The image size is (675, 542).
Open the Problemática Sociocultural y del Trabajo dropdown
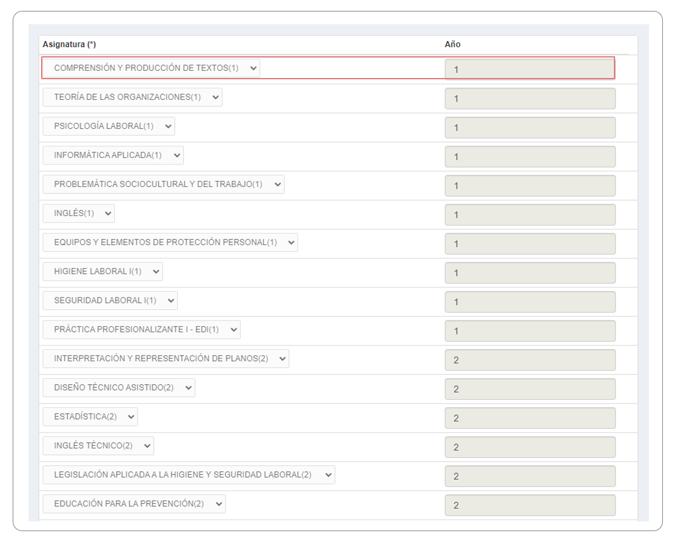(x=163, y=184)
